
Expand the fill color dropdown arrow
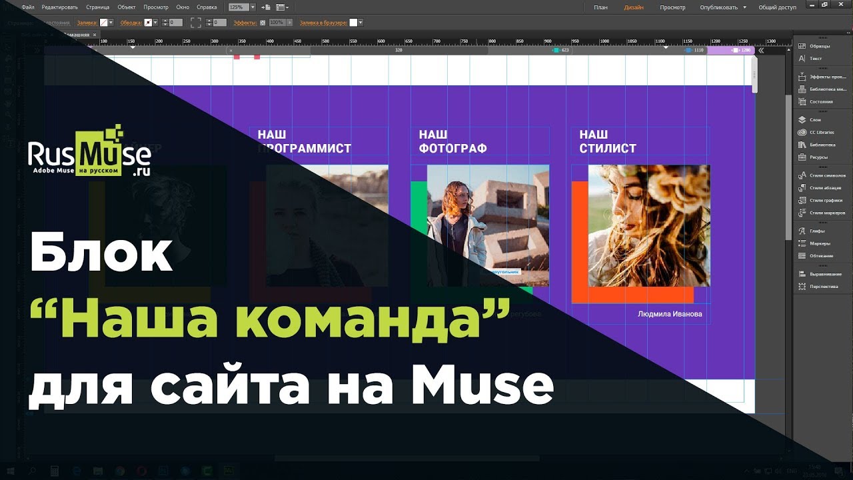click(111, 22)
